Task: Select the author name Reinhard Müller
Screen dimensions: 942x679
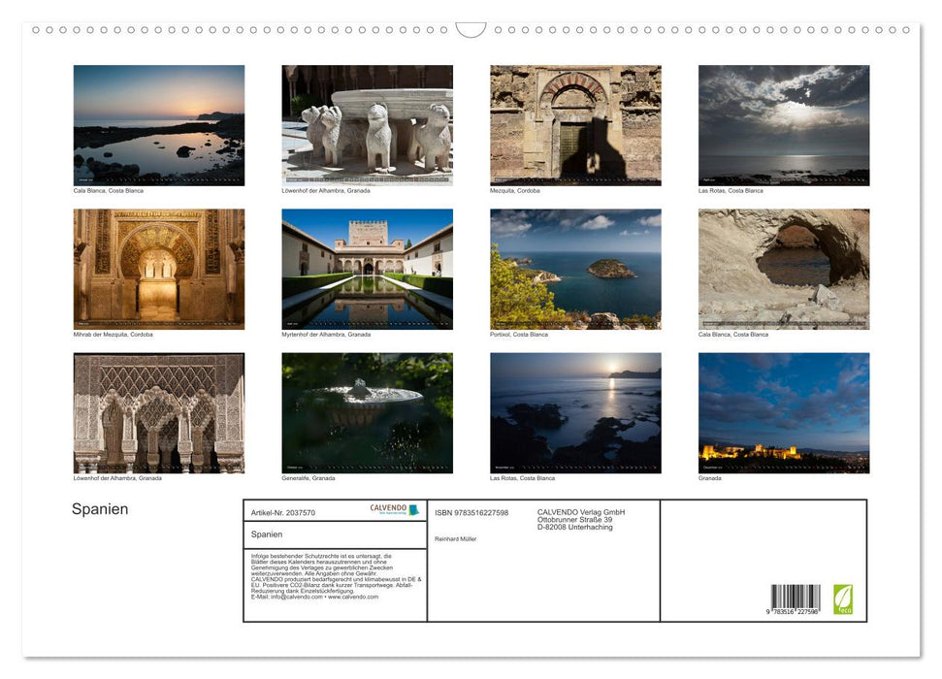Action: click(454, 537)
